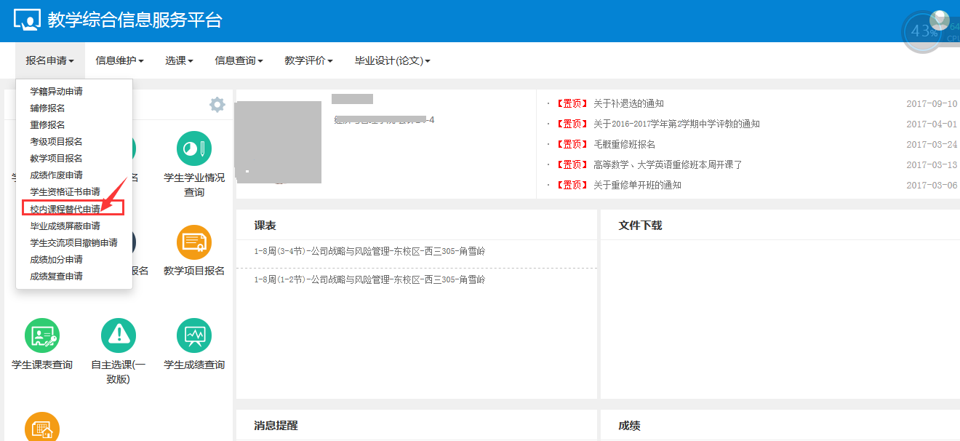
Task: Open the 信息查询 dropdown menu
Action: pos(239,60)
